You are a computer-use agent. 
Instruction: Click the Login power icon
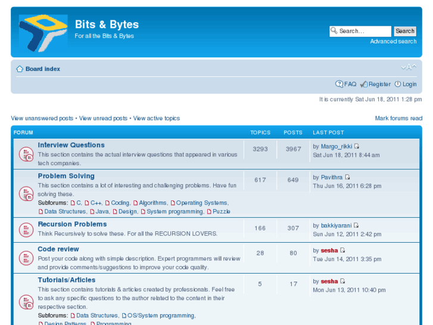pyautogui.click(x=398, y=84)
